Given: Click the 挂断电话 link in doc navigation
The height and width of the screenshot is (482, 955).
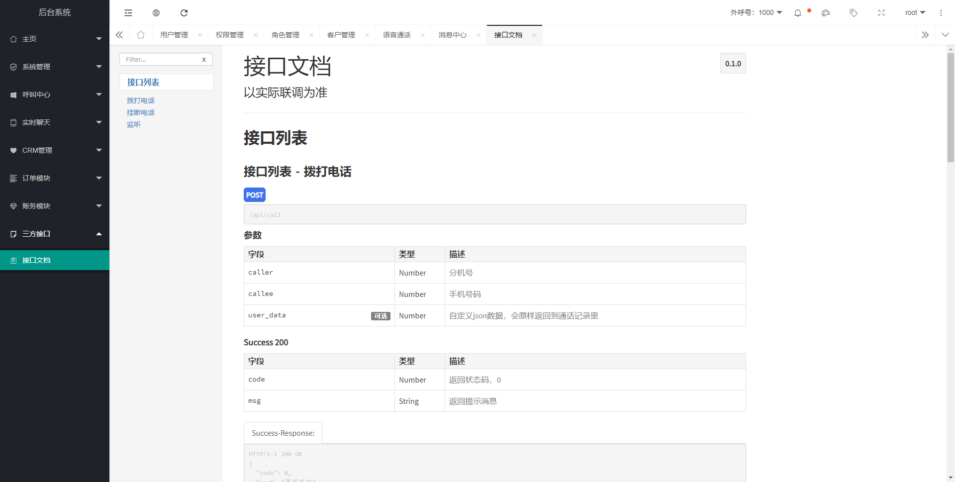Looking at the screenshot, I should tap(141, 112).
